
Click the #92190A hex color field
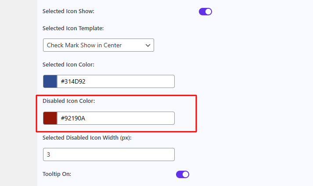point(116,118)
